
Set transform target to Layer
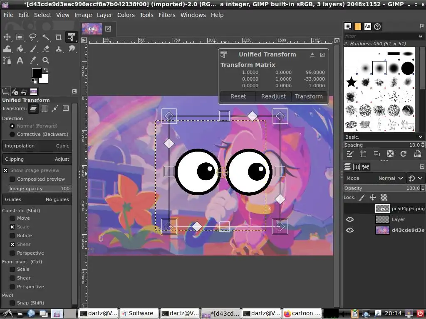(33, 108)
